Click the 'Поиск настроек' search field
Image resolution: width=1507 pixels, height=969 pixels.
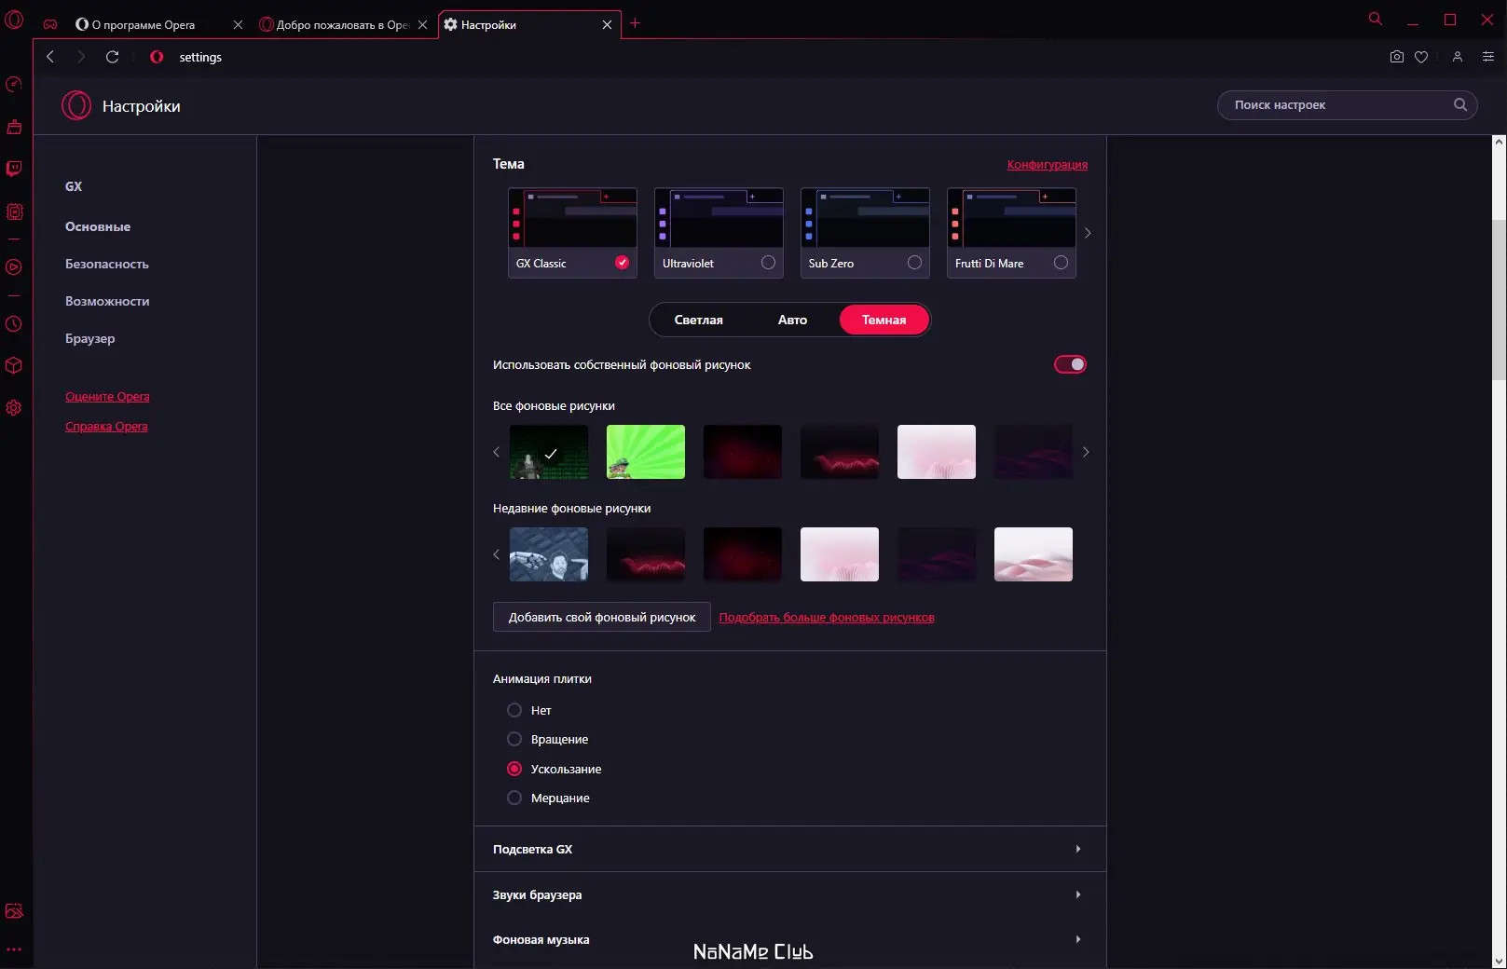pos(1347,105)
